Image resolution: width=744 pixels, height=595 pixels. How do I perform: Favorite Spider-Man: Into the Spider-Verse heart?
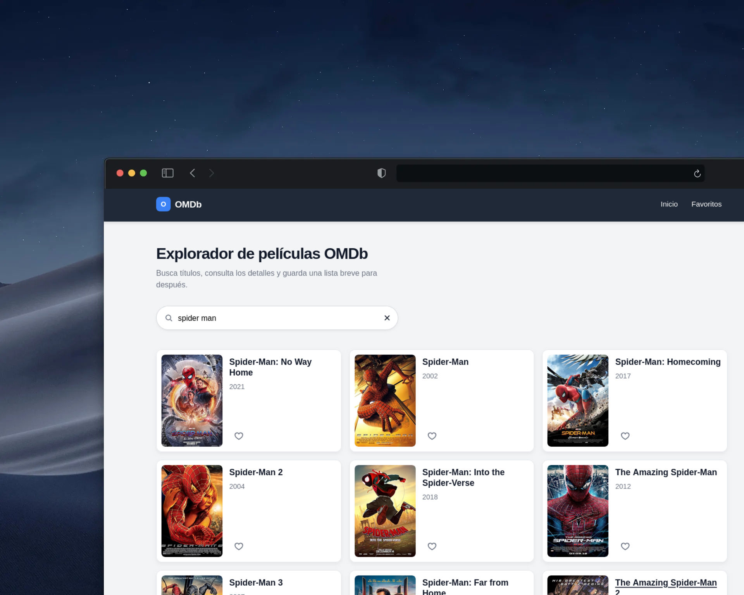click(432, 546)
